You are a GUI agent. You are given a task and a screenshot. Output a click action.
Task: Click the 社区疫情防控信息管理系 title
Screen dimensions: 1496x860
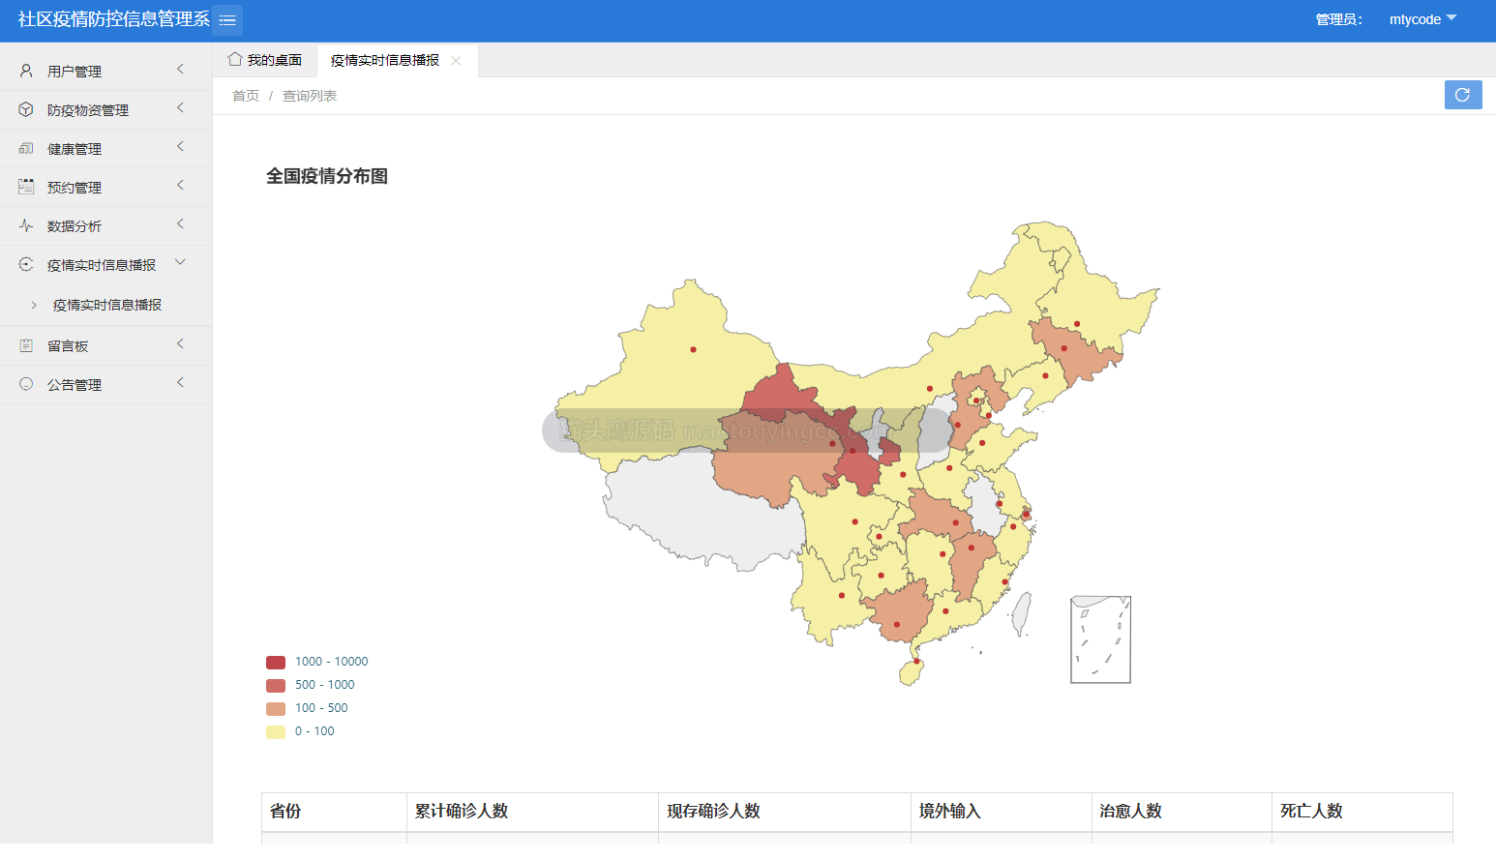tap(113, 19)
